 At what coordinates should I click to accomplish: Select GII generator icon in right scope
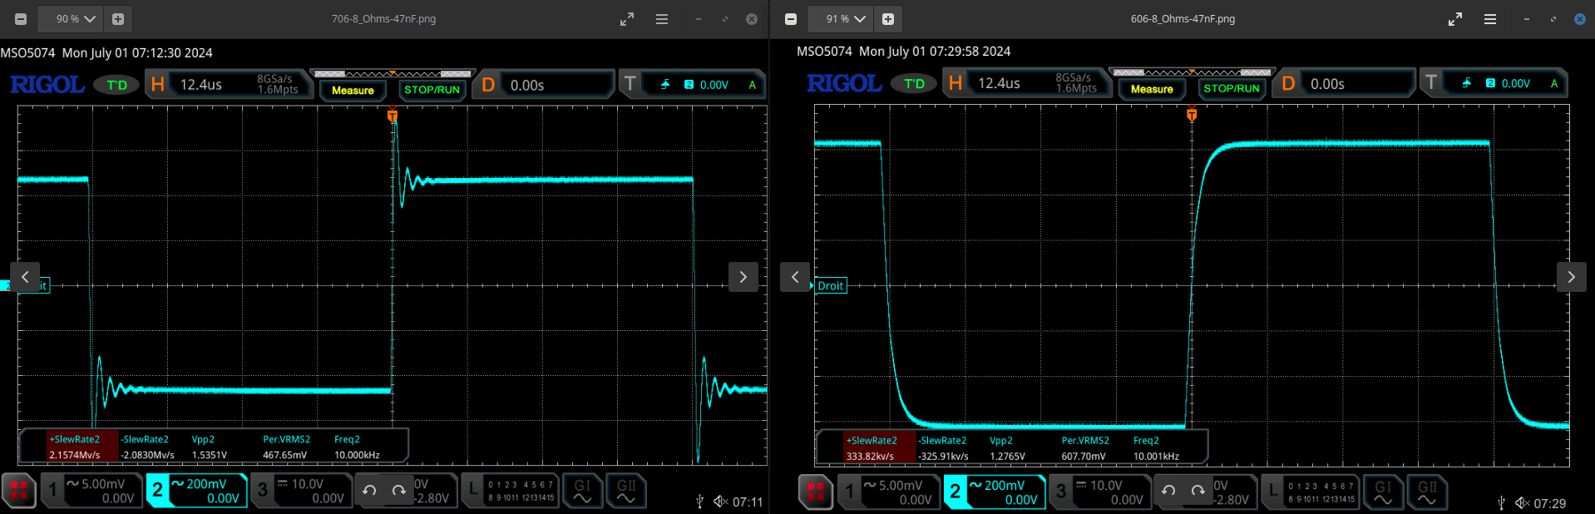1427,492
